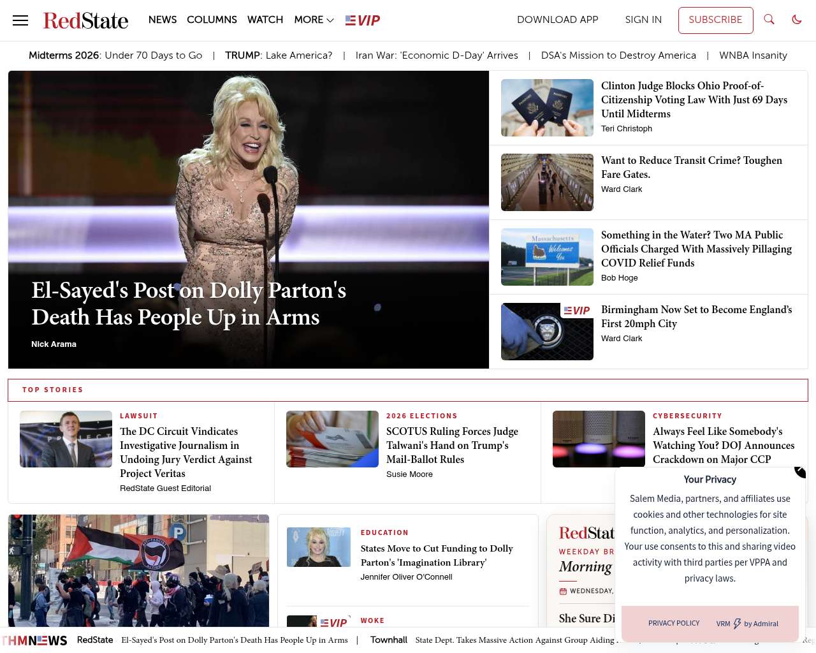Click author Nick Arama

coord(54,344)
